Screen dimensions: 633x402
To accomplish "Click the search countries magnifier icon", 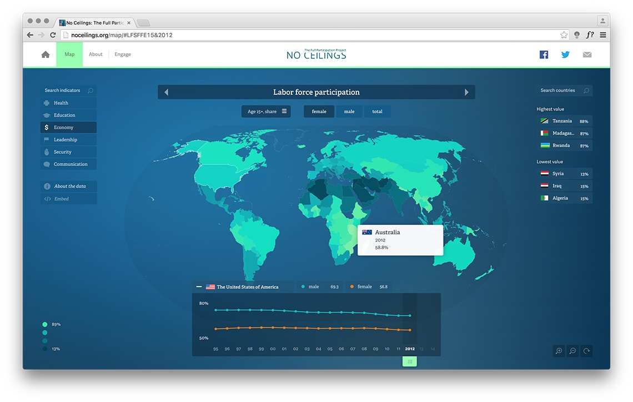I will (x=586, y=91).
